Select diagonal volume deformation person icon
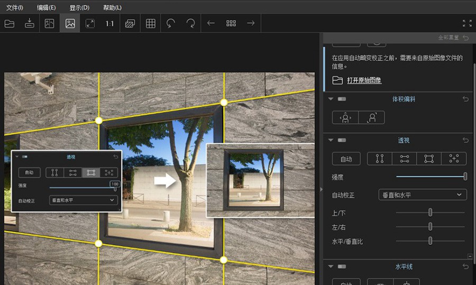Image resolution: width=476 pixels, height=285 pixels. [372, 117]
